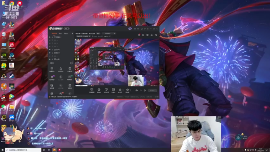
Task: Switch to the second scene tab
Action: point(60,33)
